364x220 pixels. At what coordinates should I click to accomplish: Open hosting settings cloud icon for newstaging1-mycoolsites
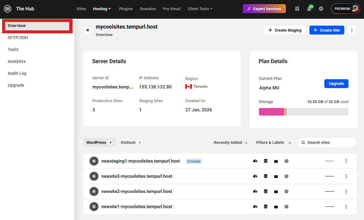point(255,161)
